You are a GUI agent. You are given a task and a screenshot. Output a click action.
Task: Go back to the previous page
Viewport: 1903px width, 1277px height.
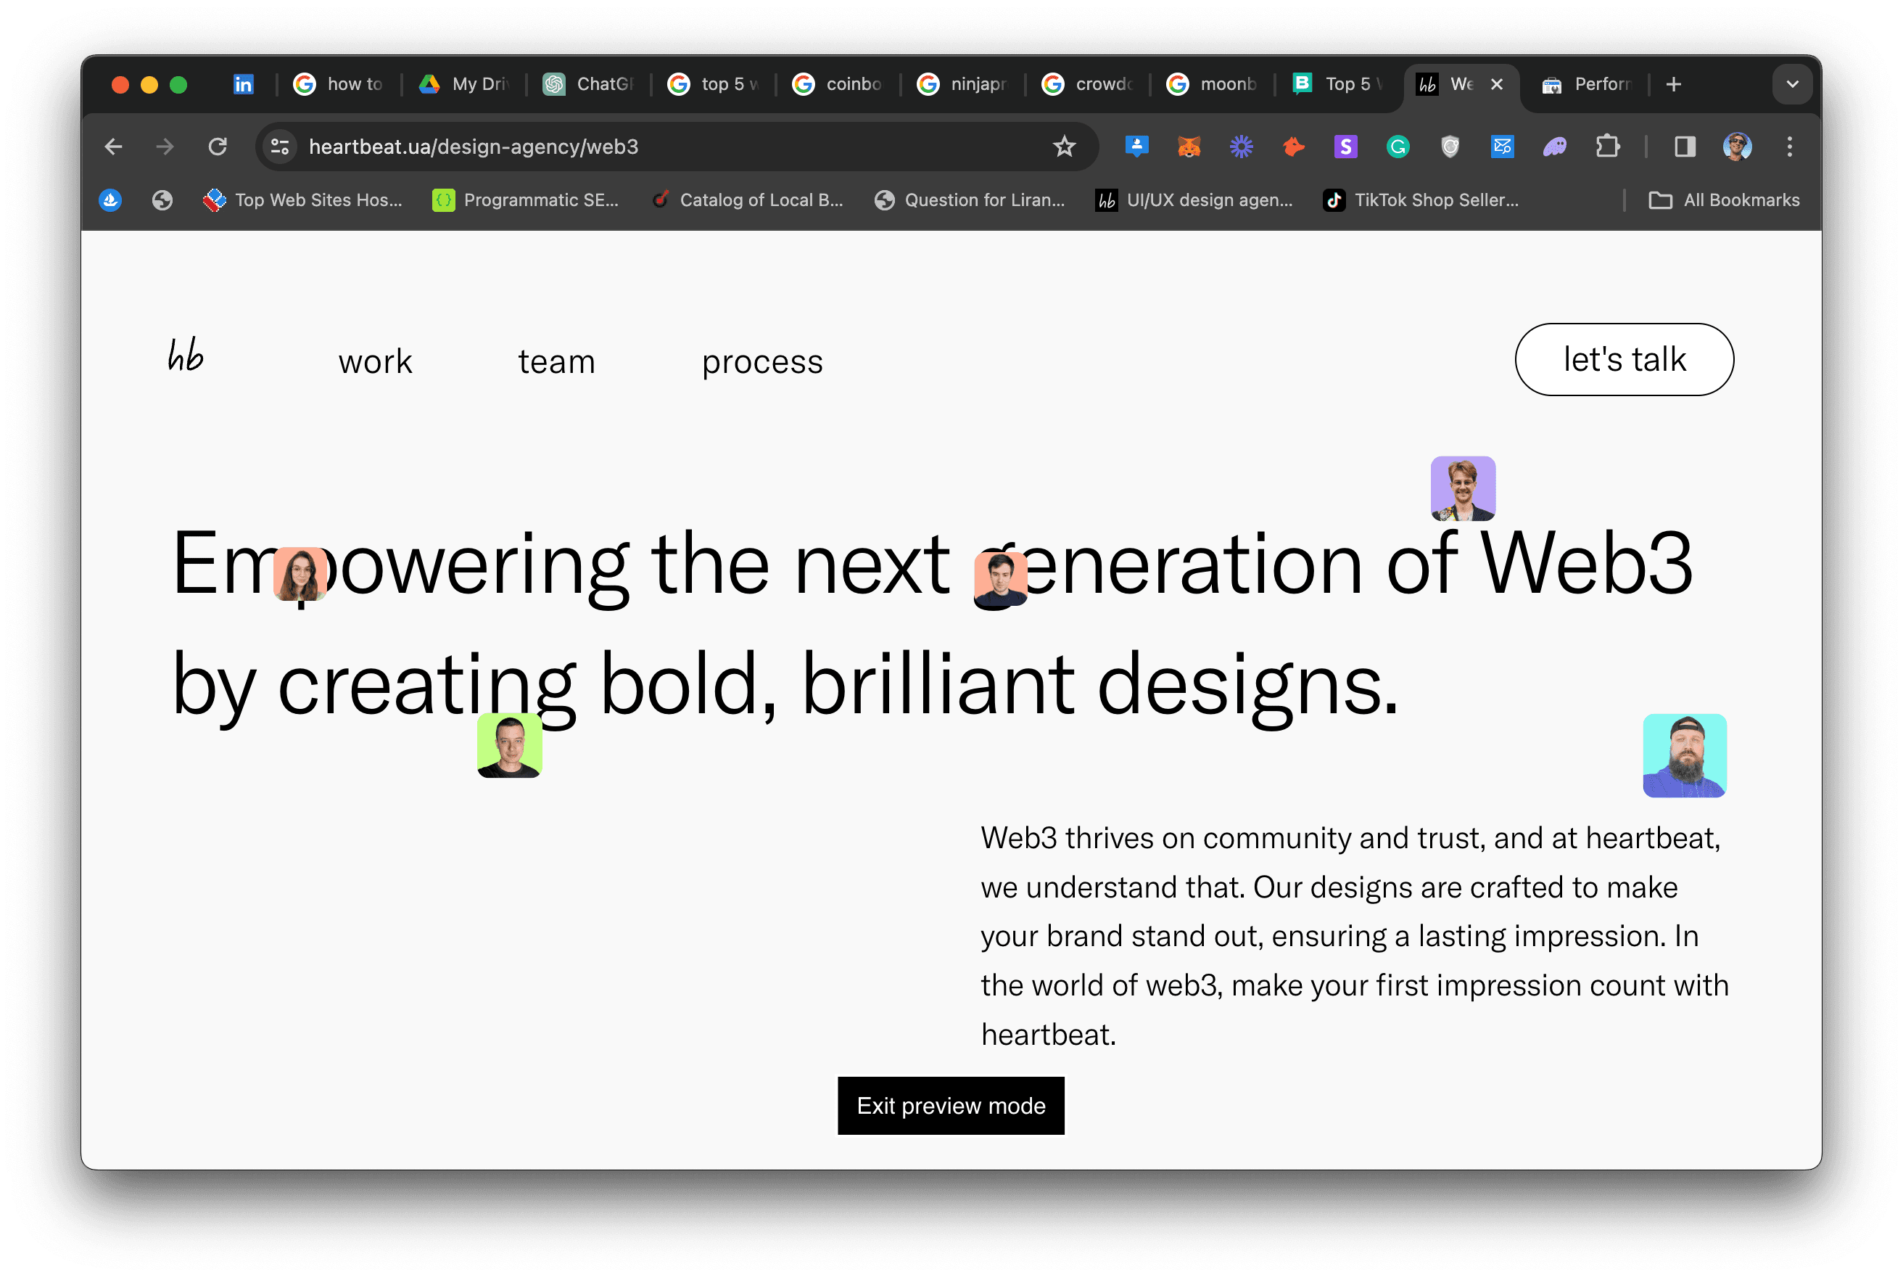114,147
